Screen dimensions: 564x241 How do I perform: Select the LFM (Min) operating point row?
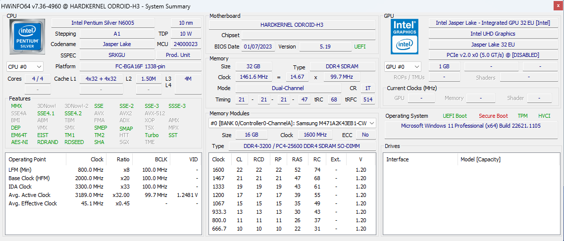pos(103,169)
